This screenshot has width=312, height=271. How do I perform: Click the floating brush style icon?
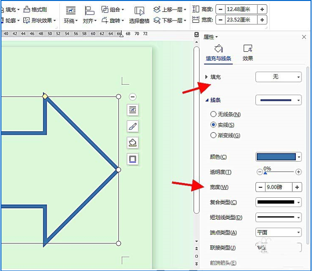tap(133, 126)
